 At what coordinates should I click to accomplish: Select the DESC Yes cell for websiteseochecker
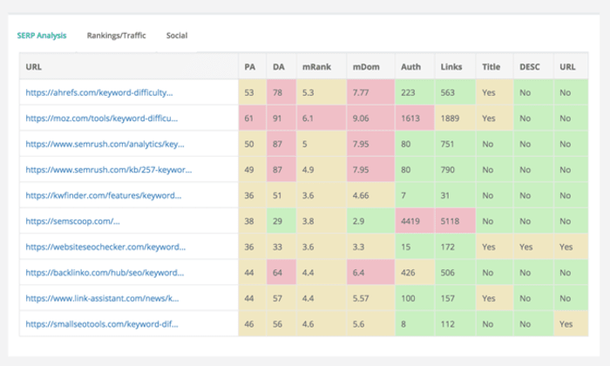tap(533, 247)
